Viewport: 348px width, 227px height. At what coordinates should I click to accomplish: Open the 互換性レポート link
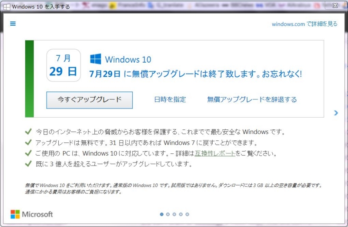pyautogui.click(x=215, y=153)
